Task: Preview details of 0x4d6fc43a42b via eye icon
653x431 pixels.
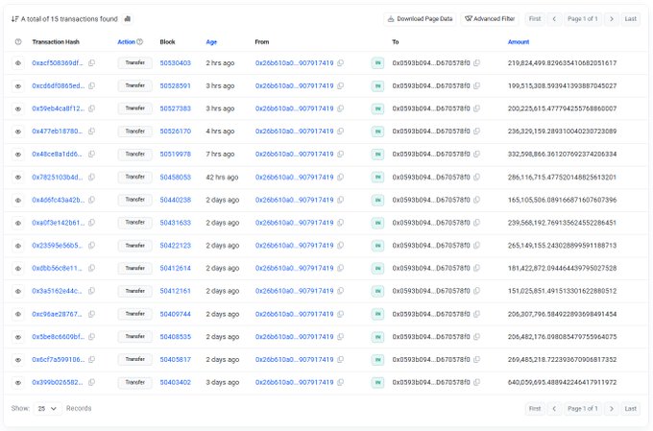Action: tap(18, 201)
